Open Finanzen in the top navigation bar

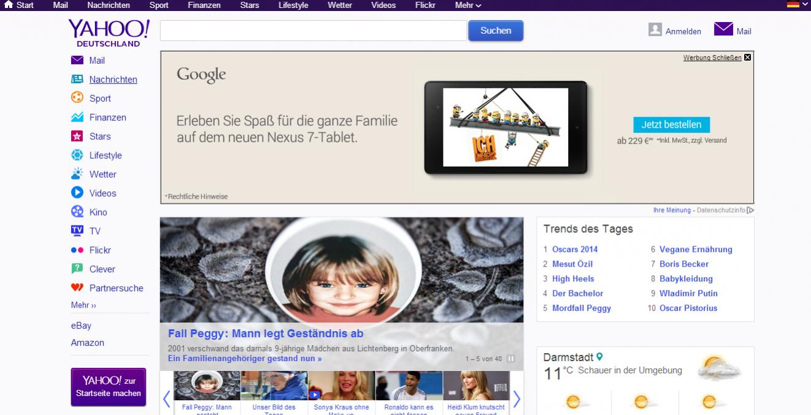coord(204,5)
